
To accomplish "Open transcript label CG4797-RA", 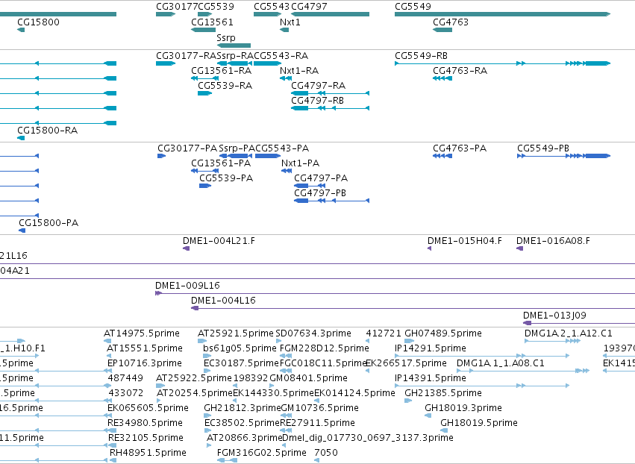I will click(x=319, y=86).
